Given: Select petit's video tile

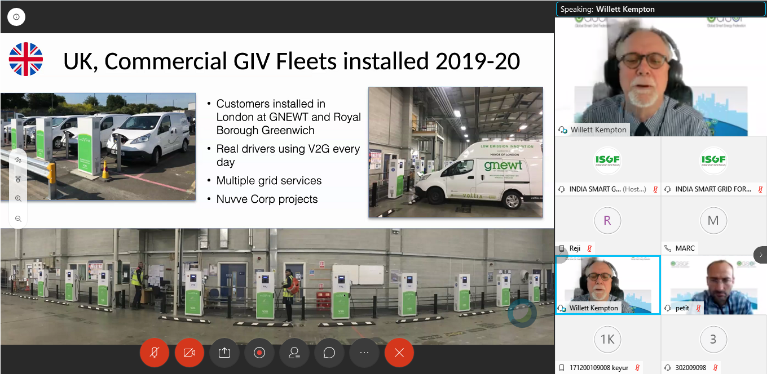Looking at the screenshot, I should point(714,284).
